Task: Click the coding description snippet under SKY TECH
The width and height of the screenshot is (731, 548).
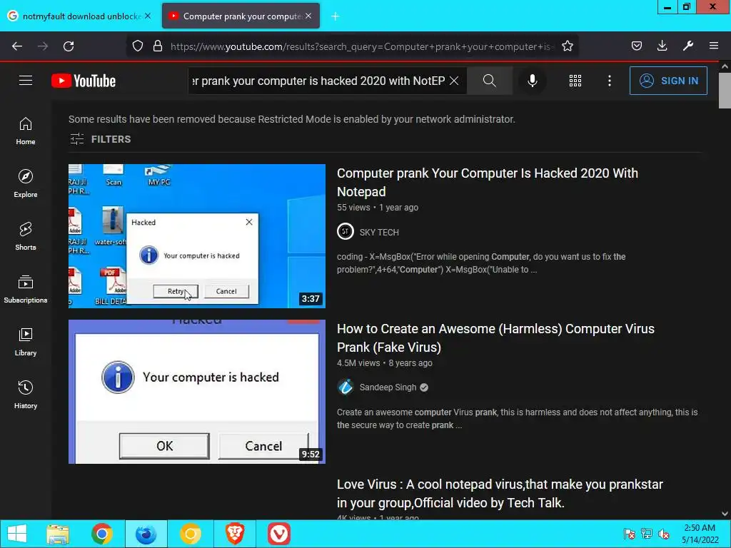Action: [x=481, y=263]
